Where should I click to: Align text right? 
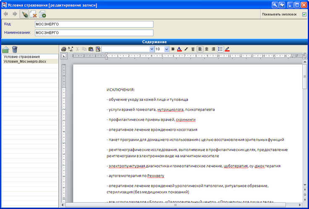click(x=213, y=49)
